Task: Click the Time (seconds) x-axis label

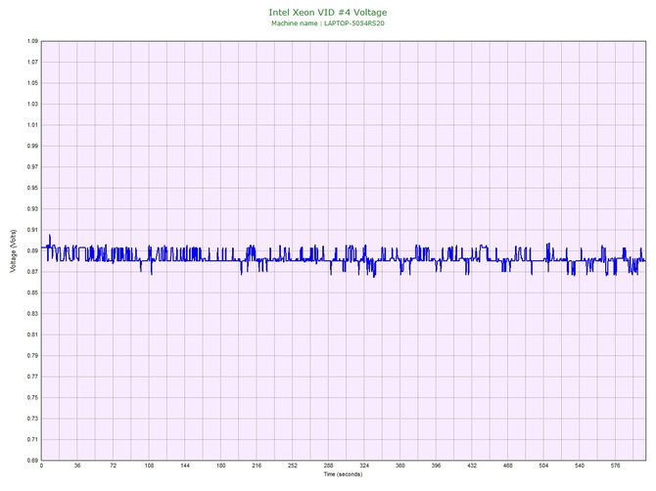Action: pyautogui.click(x=343, y=474)
